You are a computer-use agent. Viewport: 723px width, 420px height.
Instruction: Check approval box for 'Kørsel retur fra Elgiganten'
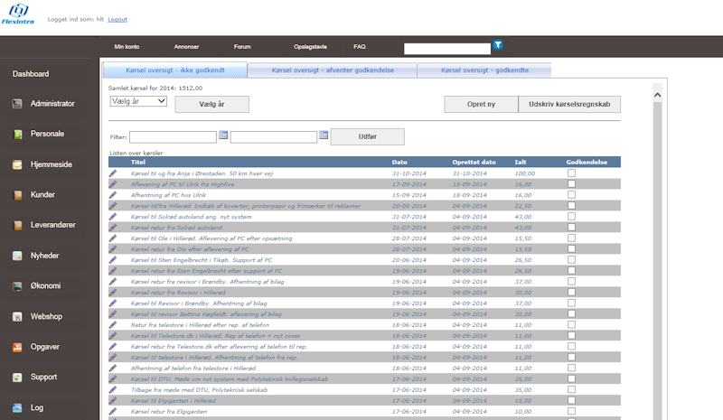572,411
